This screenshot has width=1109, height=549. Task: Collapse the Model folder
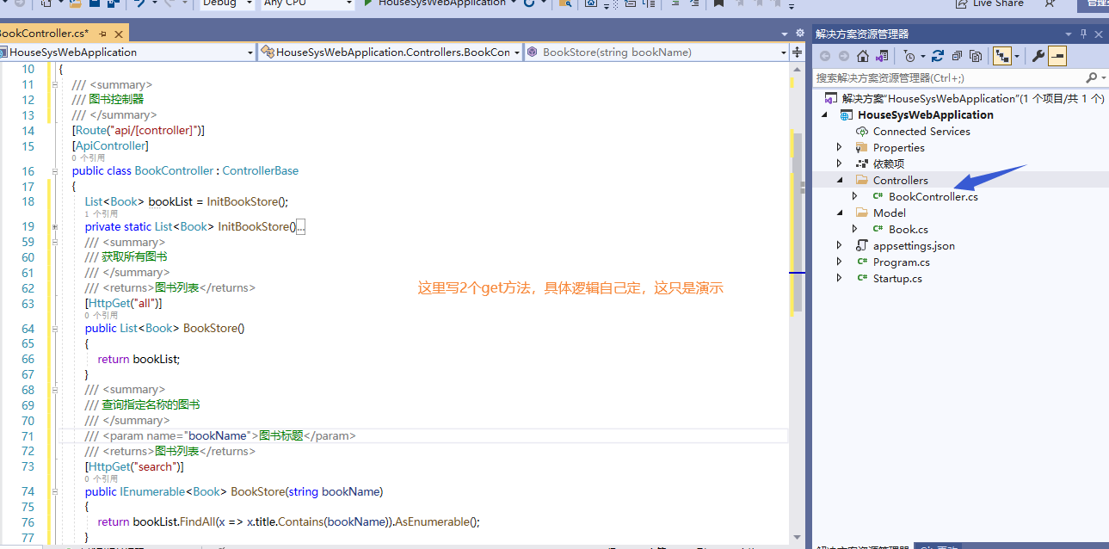tap(840, 213)
